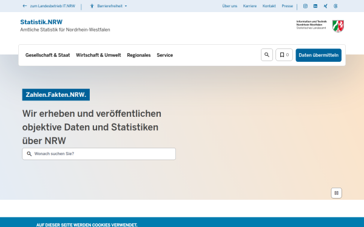Click the cookie notice heading text
Screen dimensions: 364x227
pos(87,225)
